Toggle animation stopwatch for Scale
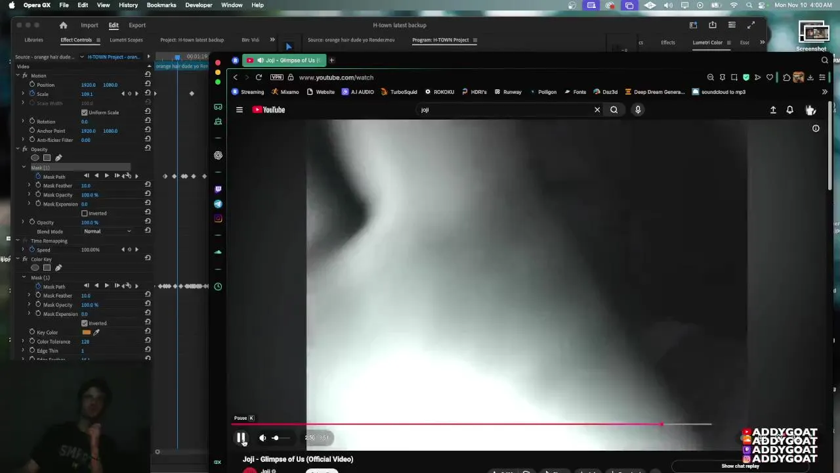The width and height of the screenshot is (840, 473). (31, 94)
